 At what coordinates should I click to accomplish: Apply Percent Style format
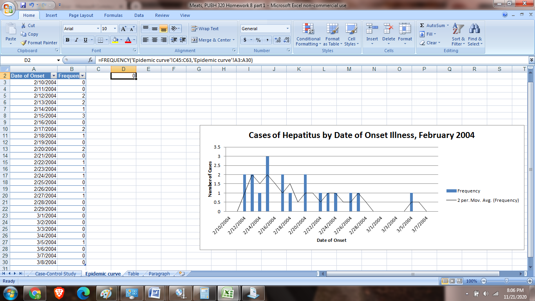(x=258, y=40)
